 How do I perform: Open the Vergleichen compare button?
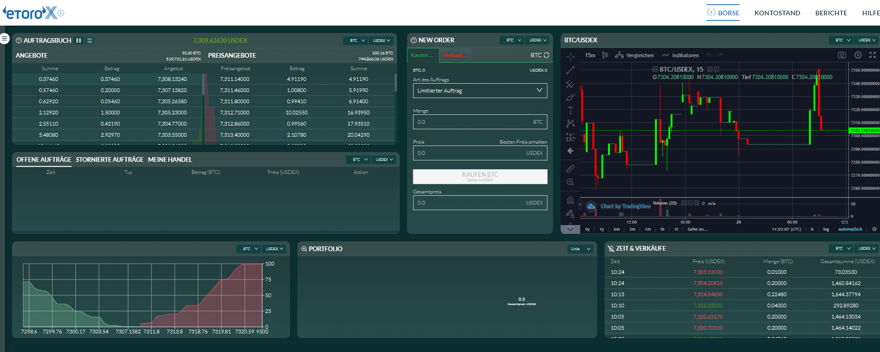coord(634,55)
